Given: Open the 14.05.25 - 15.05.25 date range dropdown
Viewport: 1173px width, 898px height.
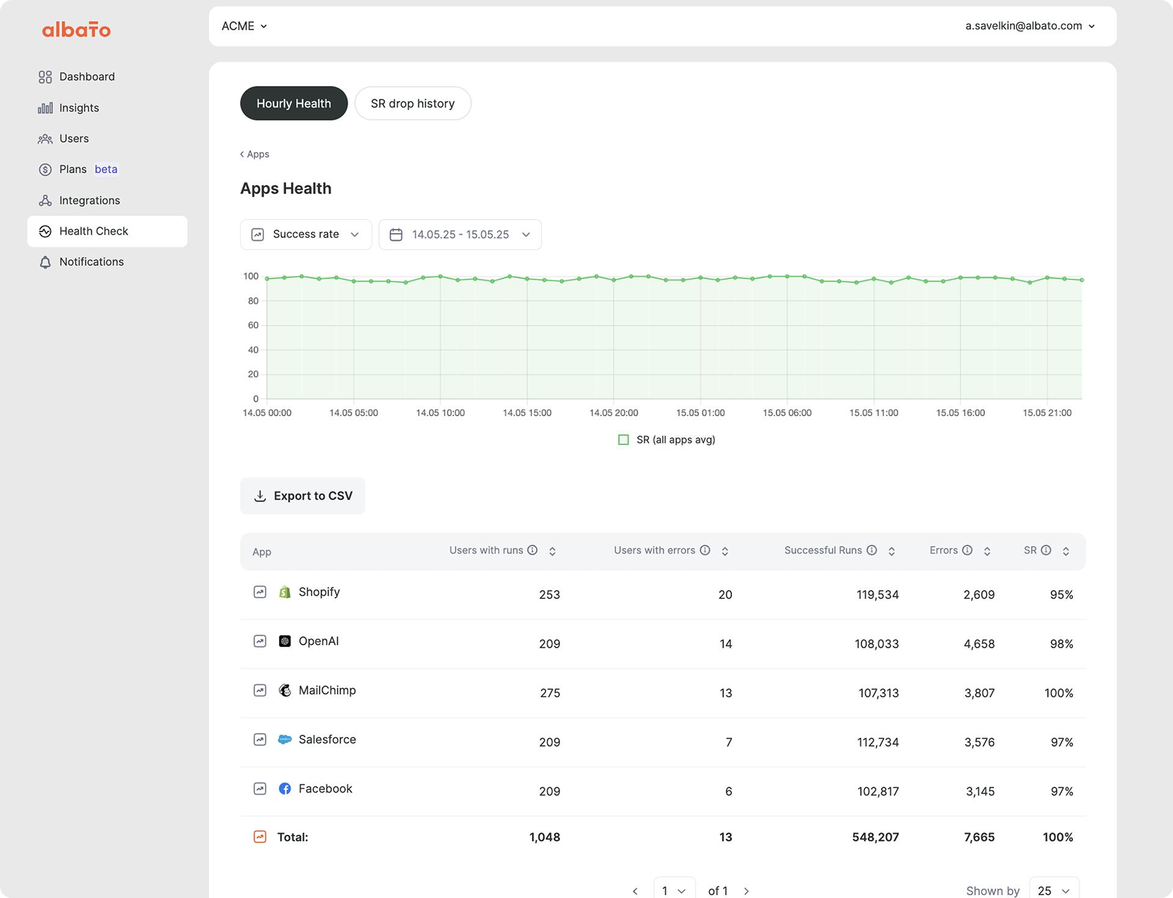Looking at the screenshot, I should coord(460,235).
